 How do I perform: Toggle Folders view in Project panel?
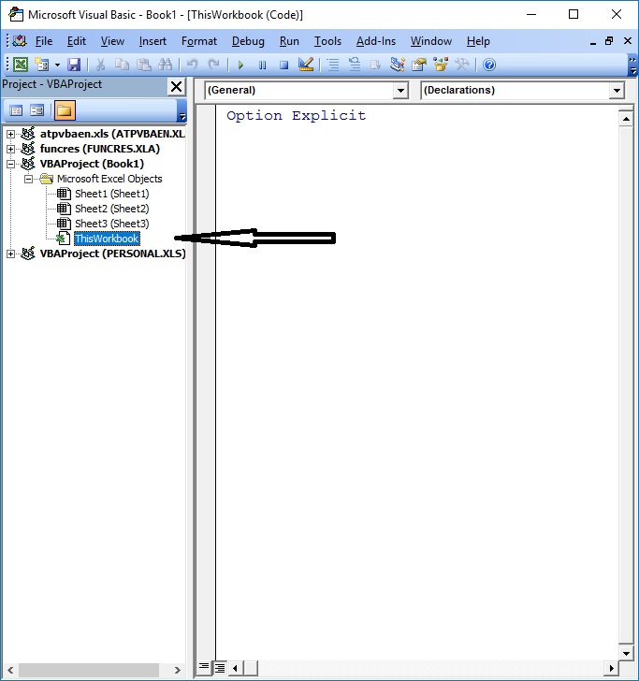pos(65,110)
